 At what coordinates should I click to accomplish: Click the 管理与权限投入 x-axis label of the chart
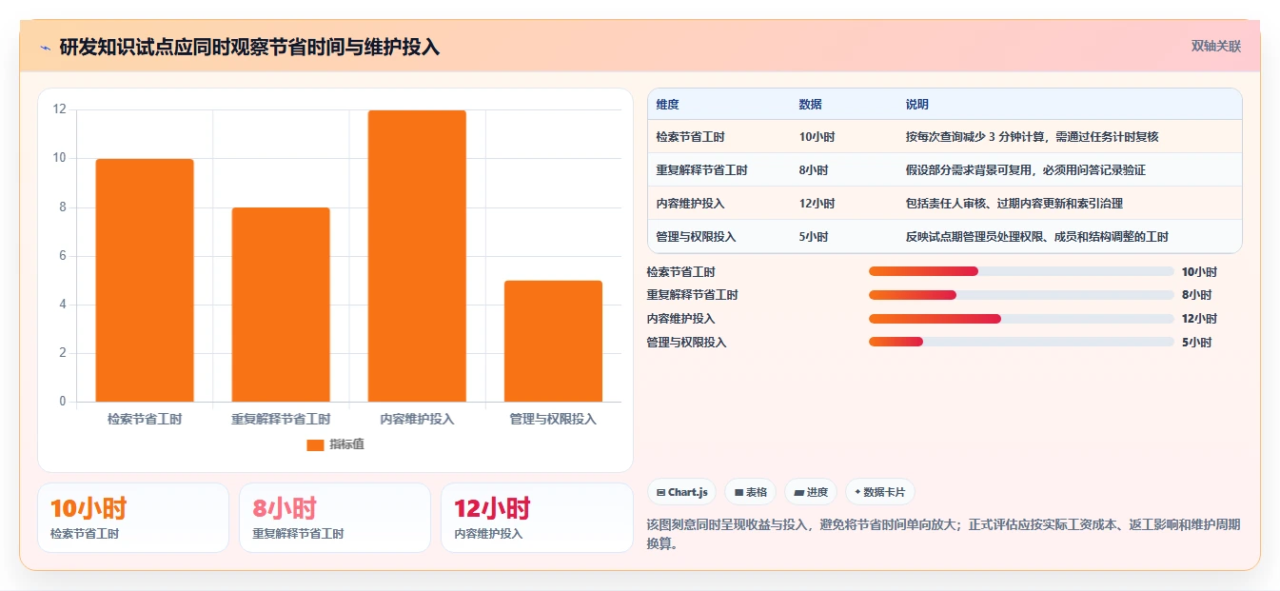(x=553, y=420)
